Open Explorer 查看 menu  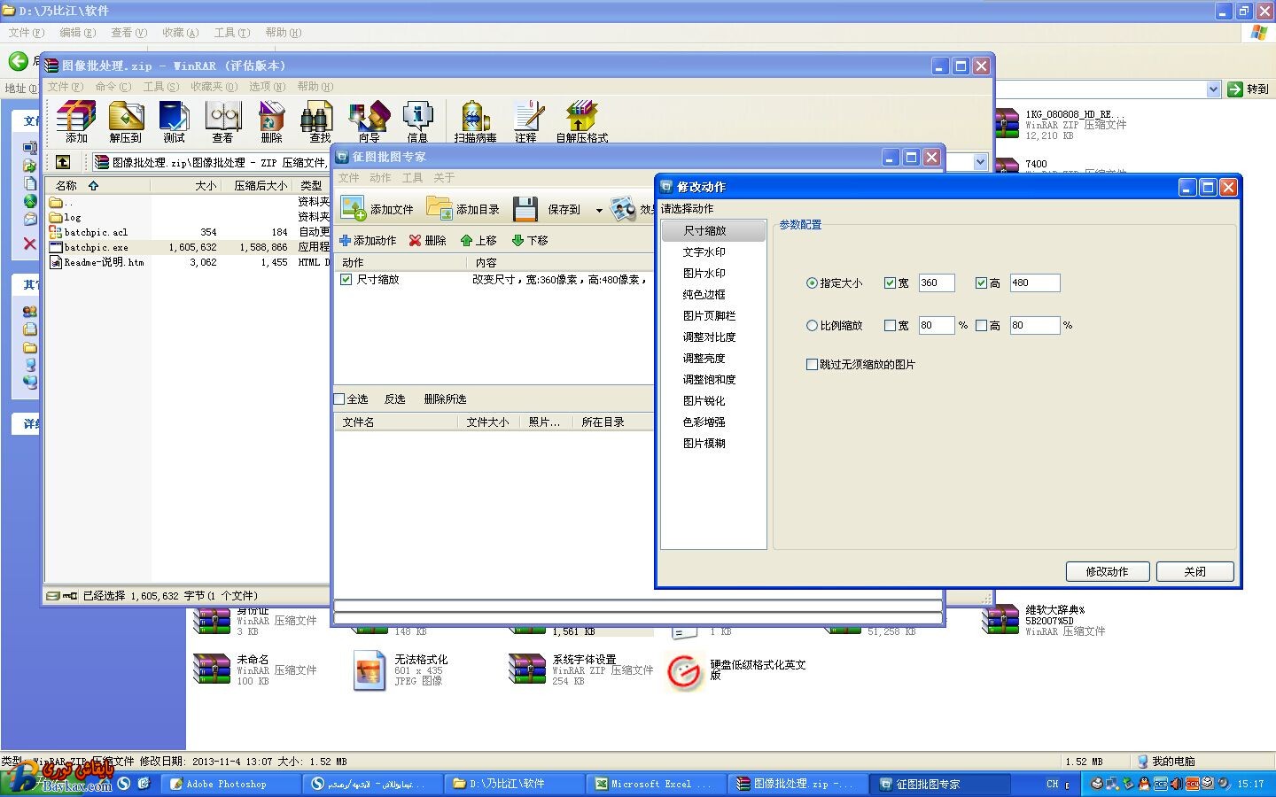pos(128,33)
